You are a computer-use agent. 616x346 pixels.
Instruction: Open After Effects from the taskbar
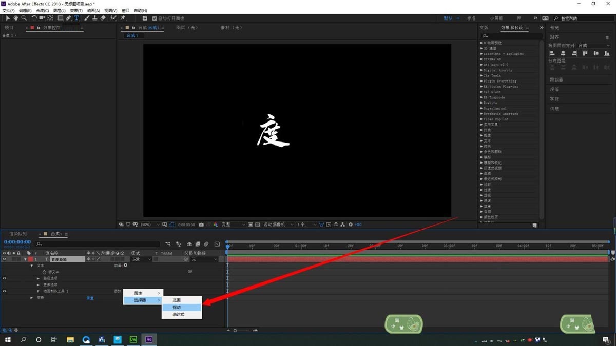point(149,339)
